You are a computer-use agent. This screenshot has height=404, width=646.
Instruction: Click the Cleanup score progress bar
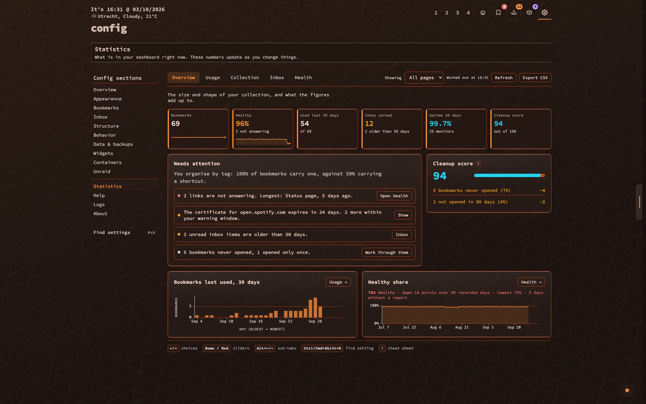click(x=509, y=175)
